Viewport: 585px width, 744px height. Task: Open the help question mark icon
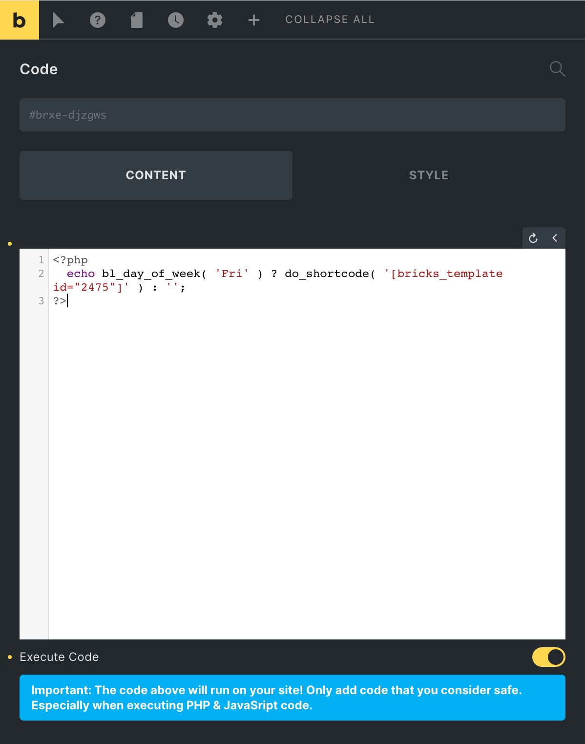98,20
